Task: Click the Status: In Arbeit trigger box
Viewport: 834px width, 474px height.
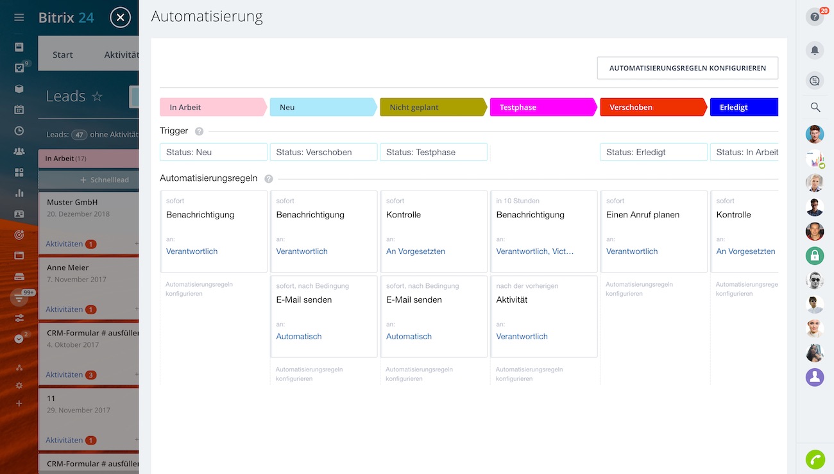Action: pos(744,152)
